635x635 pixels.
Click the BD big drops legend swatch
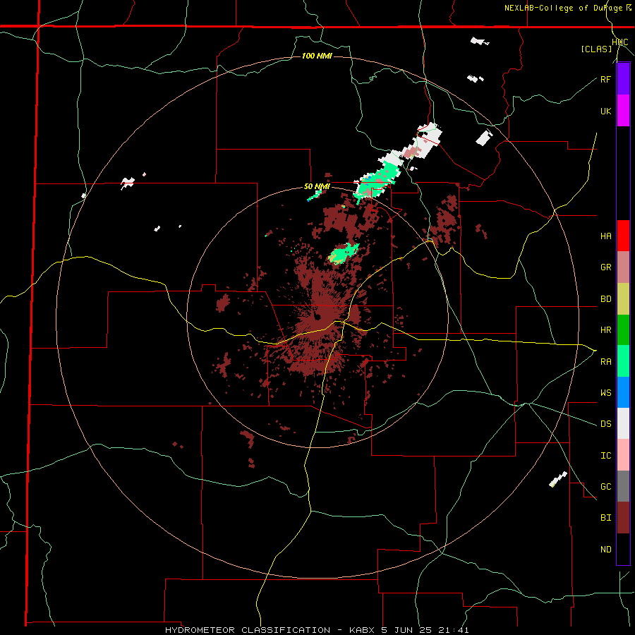623,298
